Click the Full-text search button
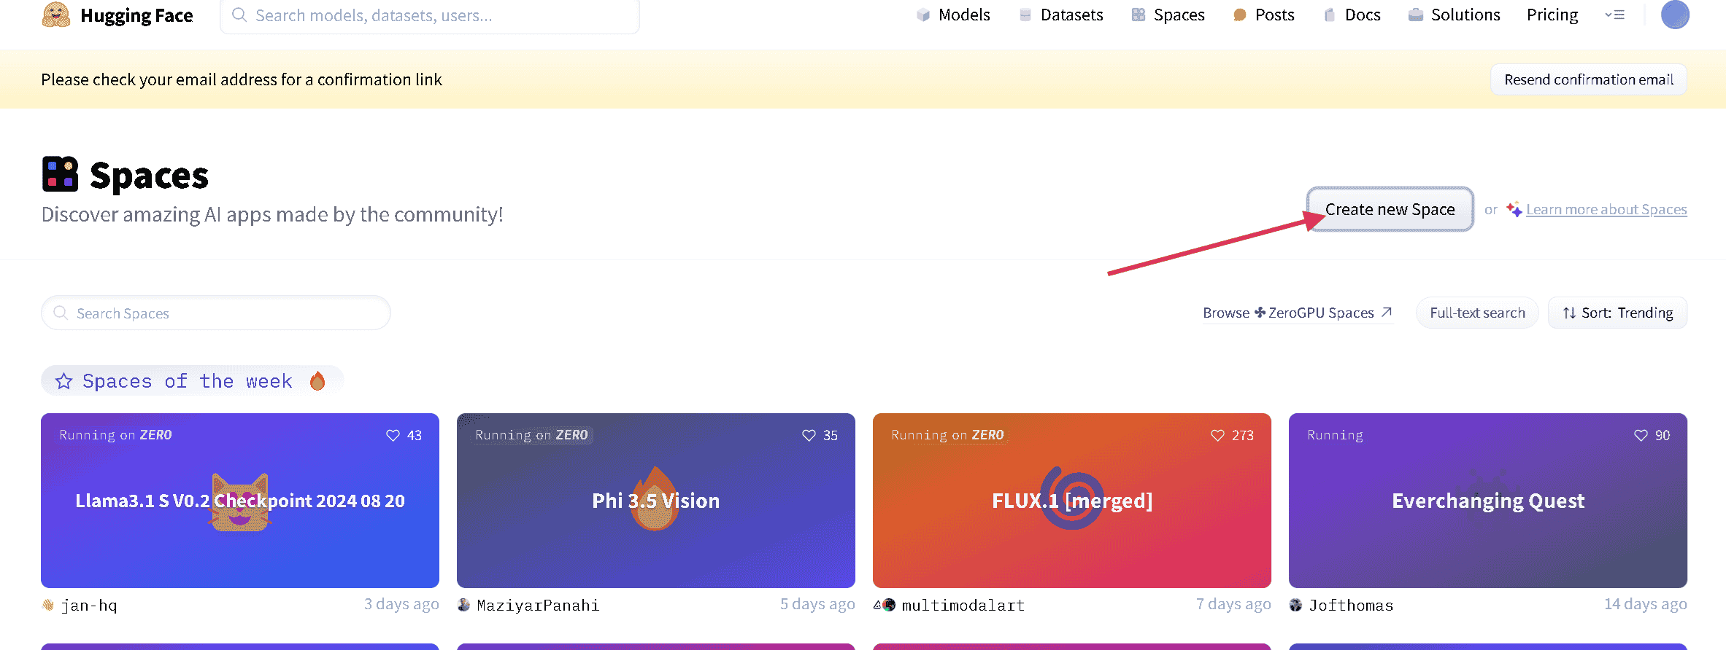Screen dimensions: 1726x650 1477,313
